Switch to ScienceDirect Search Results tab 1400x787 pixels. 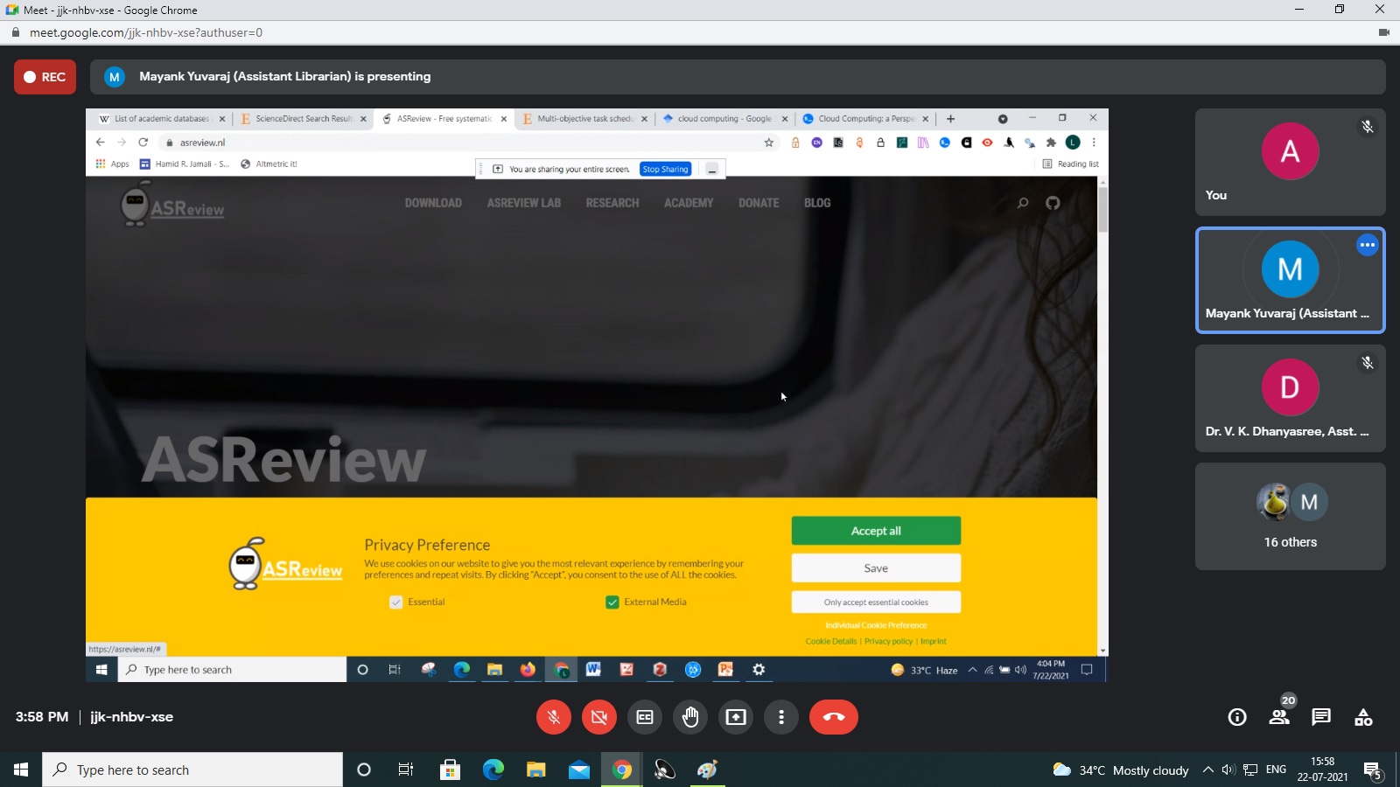pyautogui.click(x=304, y=119)
